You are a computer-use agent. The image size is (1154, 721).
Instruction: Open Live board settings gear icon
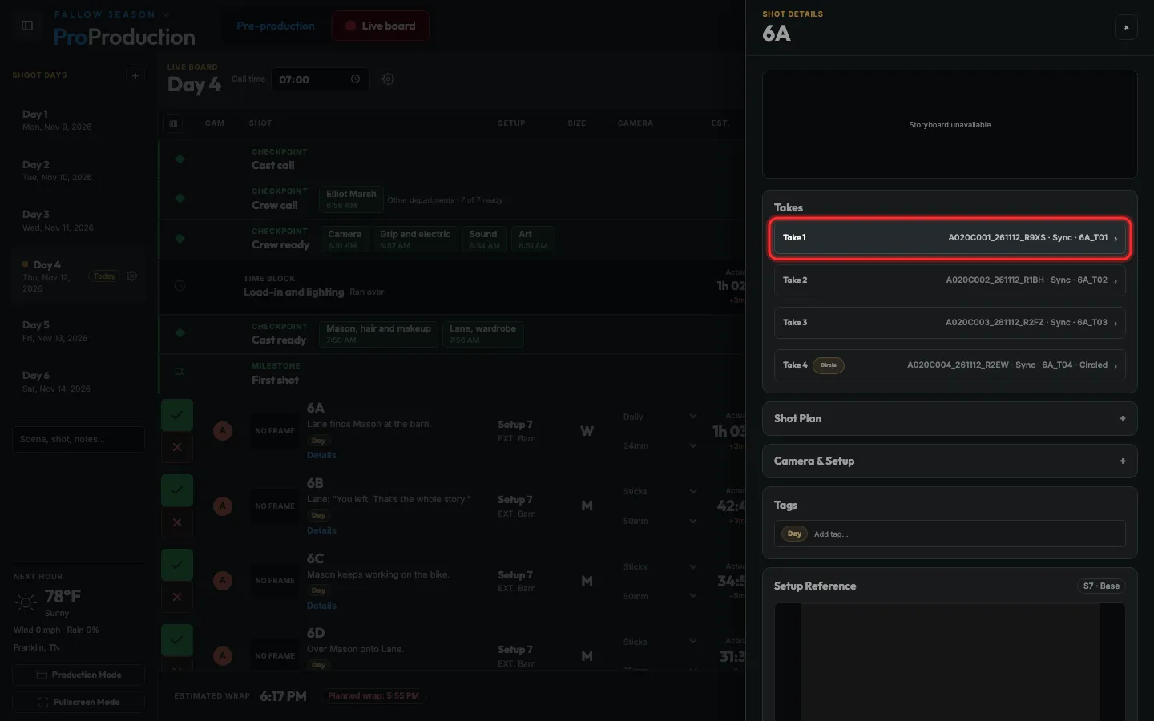click(x=388, y=79)
